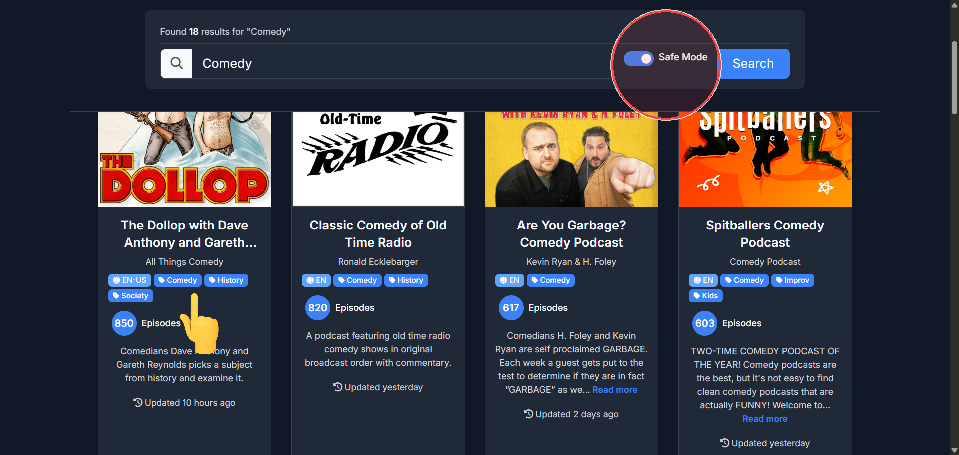Click the Comedy tag on Old Time Radio card
This screenshot has width=959, height=455.
(357, 280)
